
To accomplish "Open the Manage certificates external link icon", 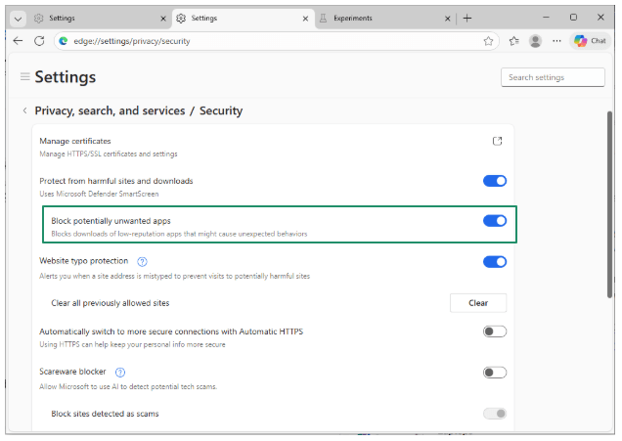I will (497, 142).
